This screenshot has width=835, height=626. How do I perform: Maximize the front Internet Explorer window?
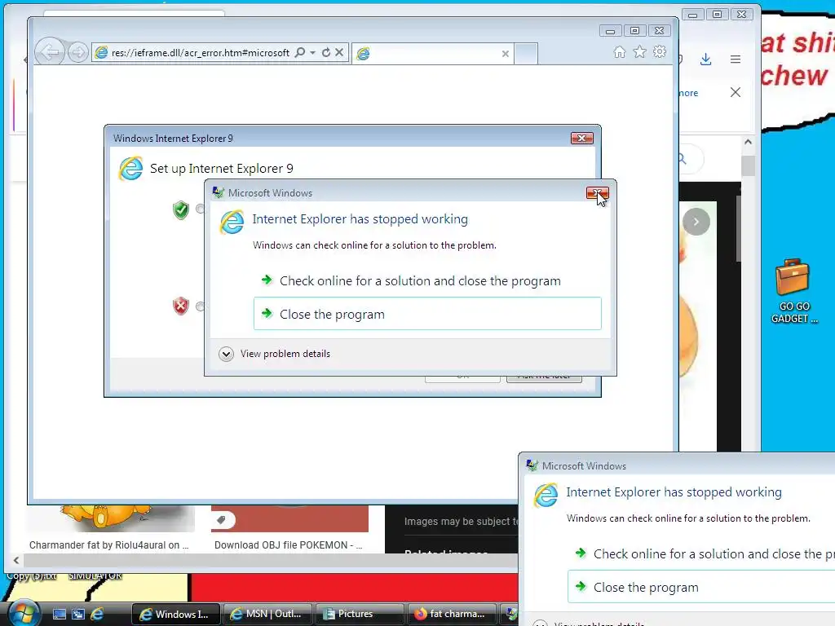coord(634,31)
